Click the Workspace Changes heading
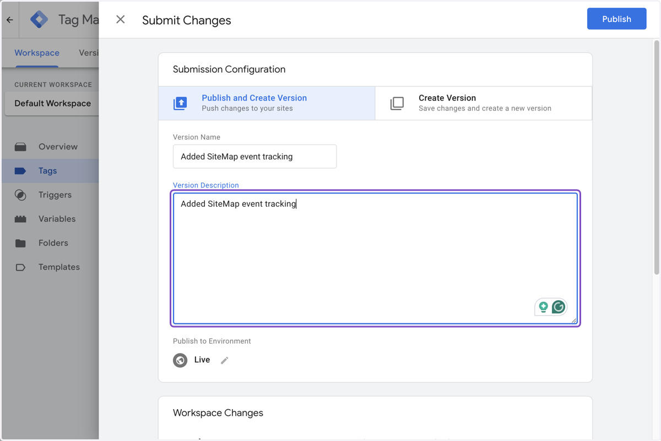The width and height of the screenshot is (661, 441). coord(218,413)
